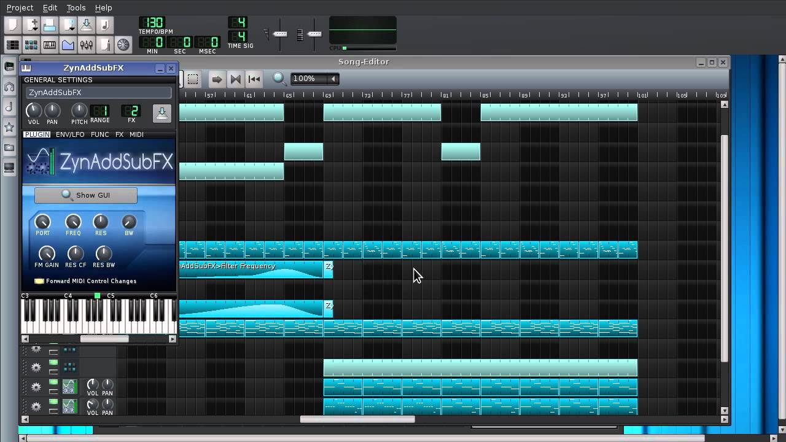Open My Samples sidebar note icon
The height and width of the screenshot is (442, 786).
[9, 107]
